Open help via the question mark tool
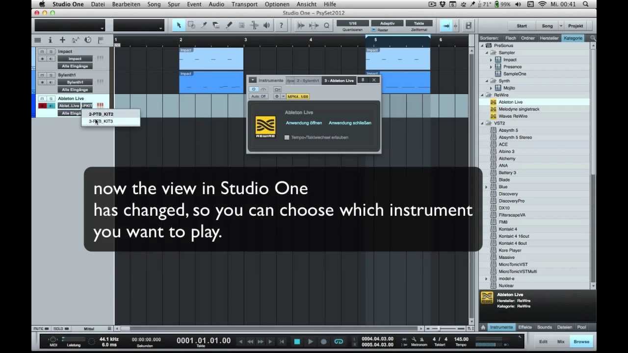The height and width of the screenshot is (353, 628). pyautogui.click(x=281, y=25)
